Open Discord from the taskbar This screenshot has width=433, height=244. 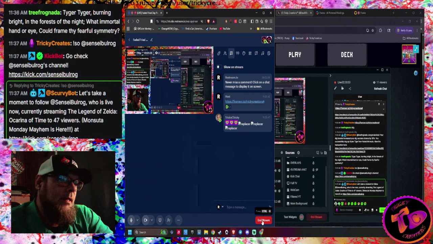pyautogui.click(x=247, y=232)
